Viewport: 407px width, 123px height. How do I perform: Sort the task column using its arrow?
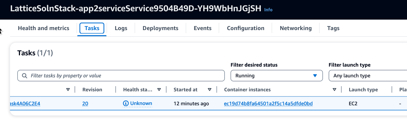click(x=68, y=90)
